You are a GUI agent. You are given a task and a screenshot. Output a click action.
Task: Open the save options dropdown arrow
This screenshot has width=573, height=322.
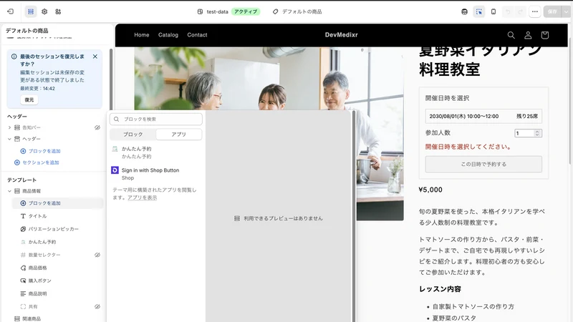[x=566, y=11]
